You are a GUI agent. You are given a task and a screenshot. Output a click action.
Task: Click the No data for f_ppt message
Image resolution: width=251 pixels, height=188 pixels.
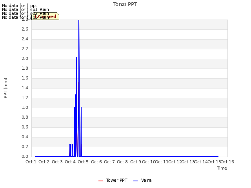pos(19,5)
